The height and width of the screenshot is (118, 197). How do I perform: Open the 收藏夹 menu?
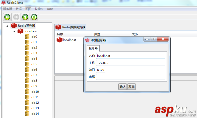pos(39,9)
